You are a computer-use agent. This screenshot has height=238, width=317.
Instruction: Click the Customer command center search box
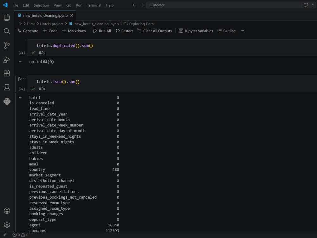[223, 5]
